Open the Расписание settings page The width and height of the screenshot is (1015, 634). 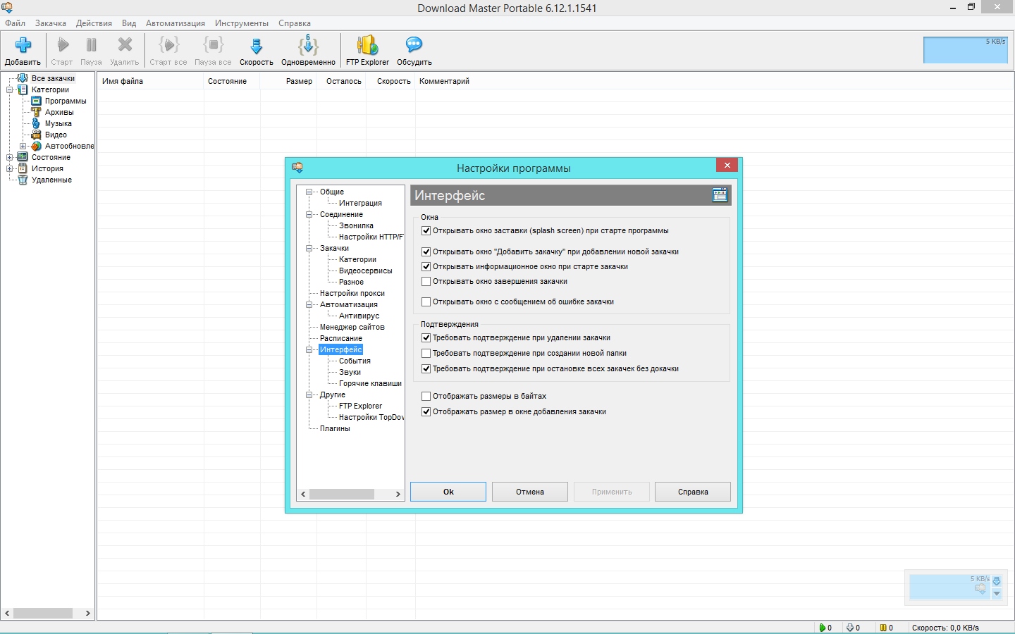coord(341,338)
